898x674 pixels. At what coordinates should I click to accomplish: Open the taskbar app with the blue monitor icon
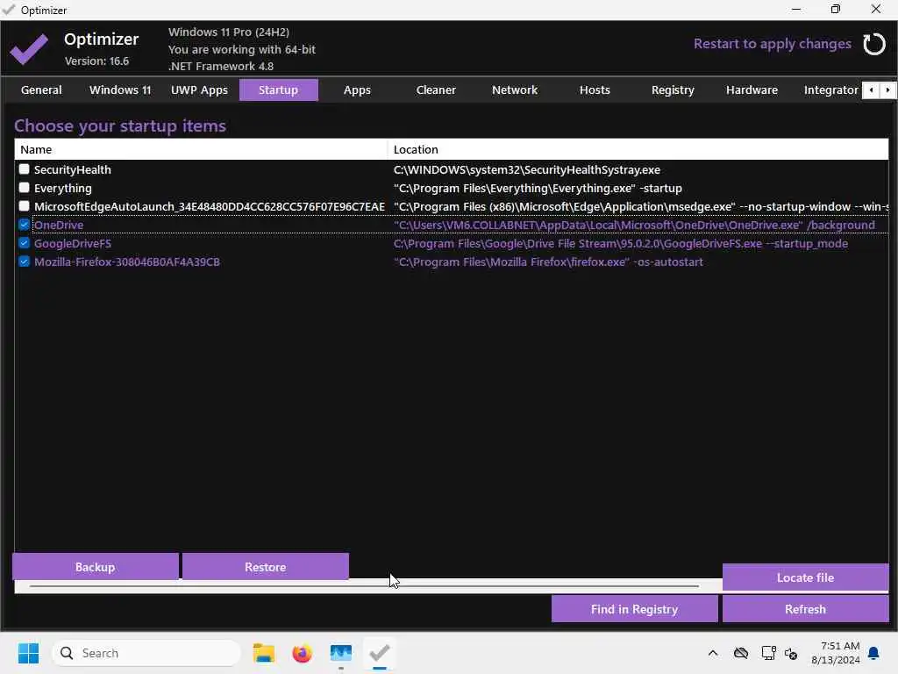pyautogui.click(x=341, y=653)
